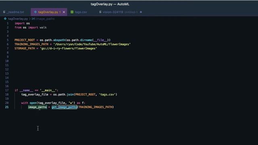
Task: Click the word walk on line 2
Action: pos(43,27)
